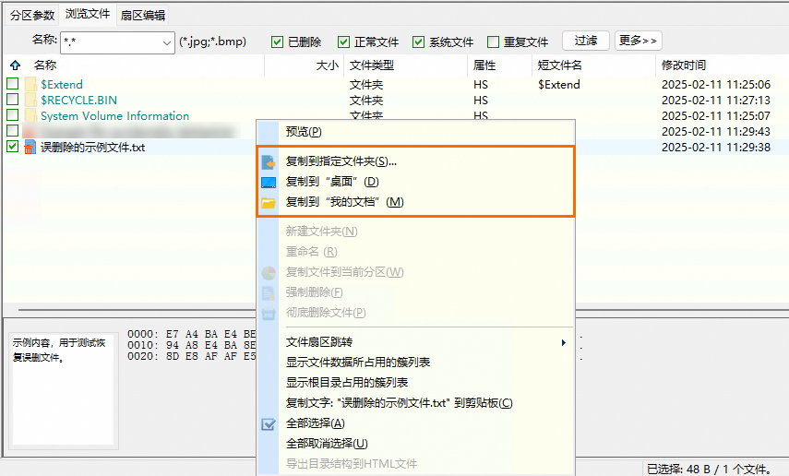Click the 已选择 status bar text

pos(711,469)
